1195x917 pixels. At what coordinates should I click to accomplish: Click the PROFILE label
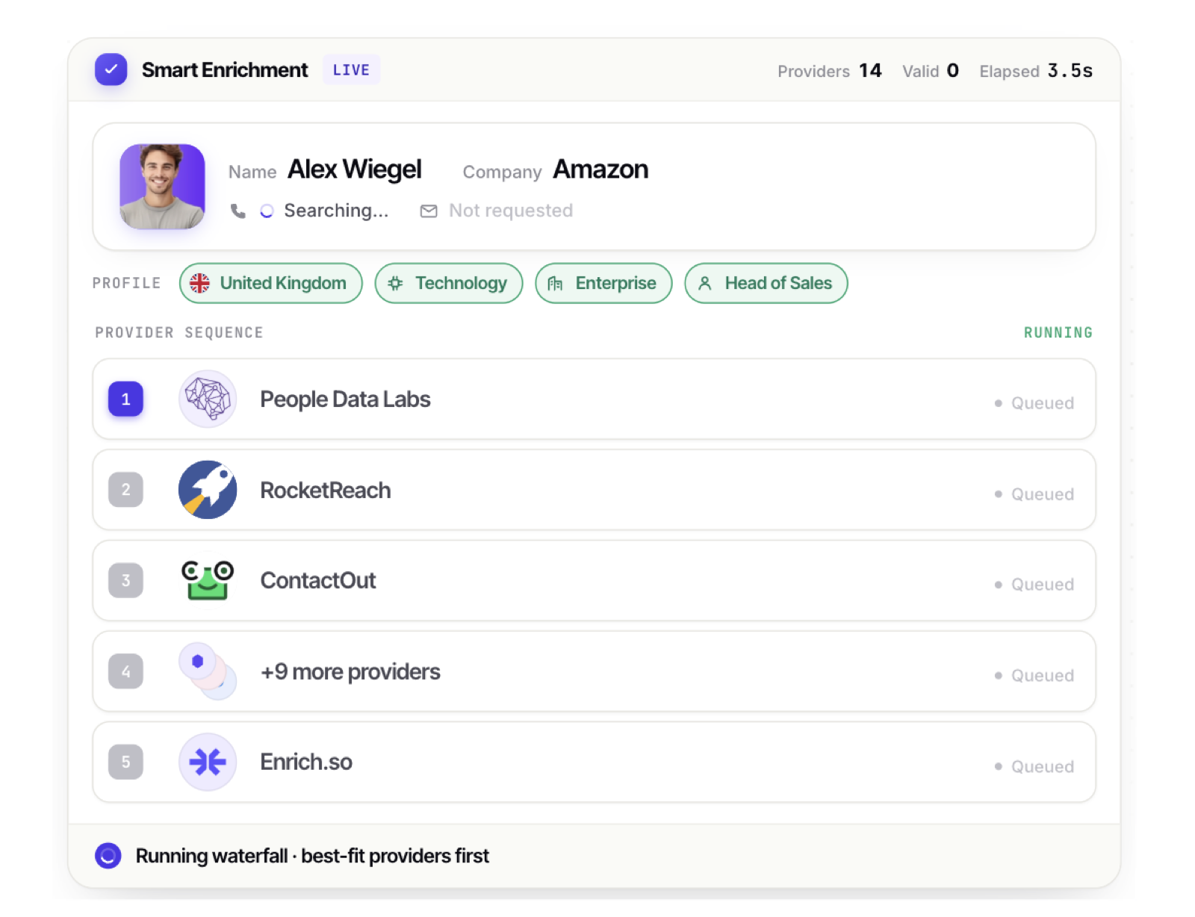tap(127, 283)
